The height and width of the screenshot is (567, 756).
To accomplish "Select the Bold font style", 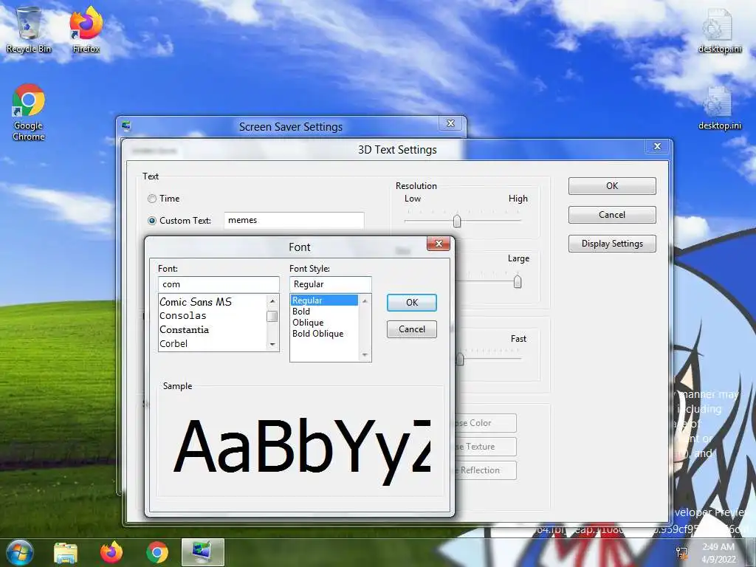I will 324,312.
